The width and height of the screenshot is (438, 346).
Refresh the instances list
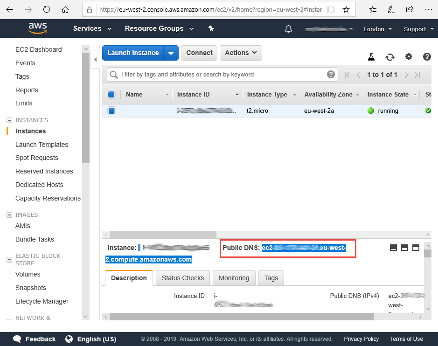click(x=390, y=57)
